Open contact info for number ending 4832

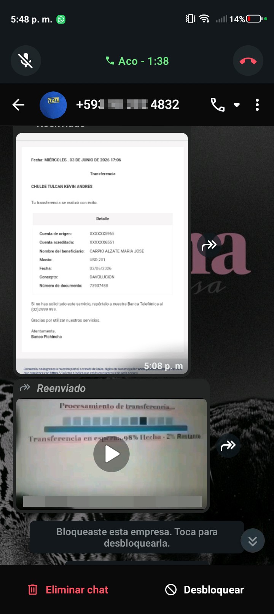pos(127,104)
